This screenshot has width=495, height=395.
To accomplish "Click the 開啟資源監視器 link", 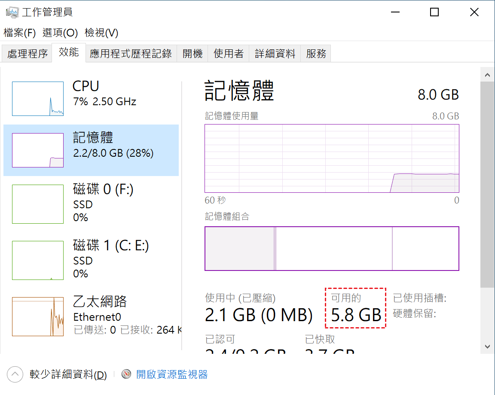I will pos(172,374).
